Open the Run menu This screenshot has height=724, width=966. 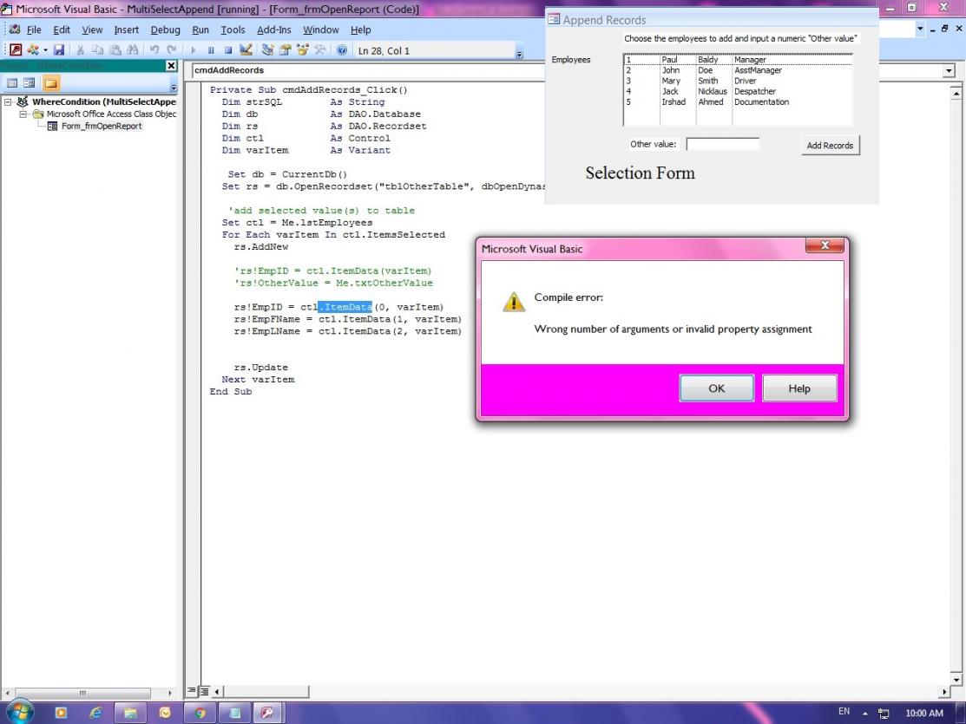click(200, 29)
